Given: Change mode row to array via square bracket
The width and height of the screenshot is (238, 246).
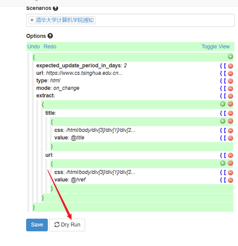Looking at the screenshot, I should pyautogui.click(x=225, y=88).
